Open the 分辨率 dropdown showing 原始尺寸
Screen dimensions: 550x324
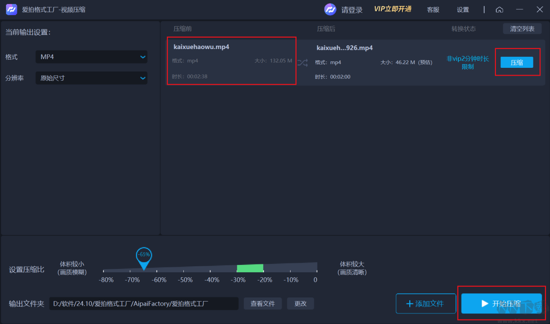[91, 78]
